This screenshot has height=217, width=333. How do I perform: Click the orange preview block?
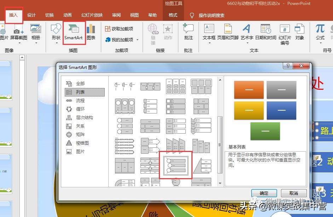(x=249, y=90)
